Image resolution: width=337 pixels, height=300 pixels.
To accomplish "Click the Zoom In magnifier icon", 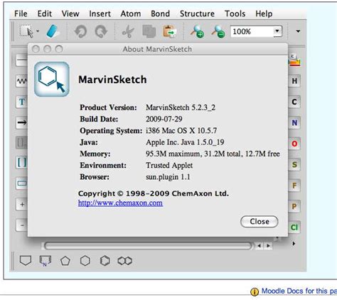I will click(197, 31).
